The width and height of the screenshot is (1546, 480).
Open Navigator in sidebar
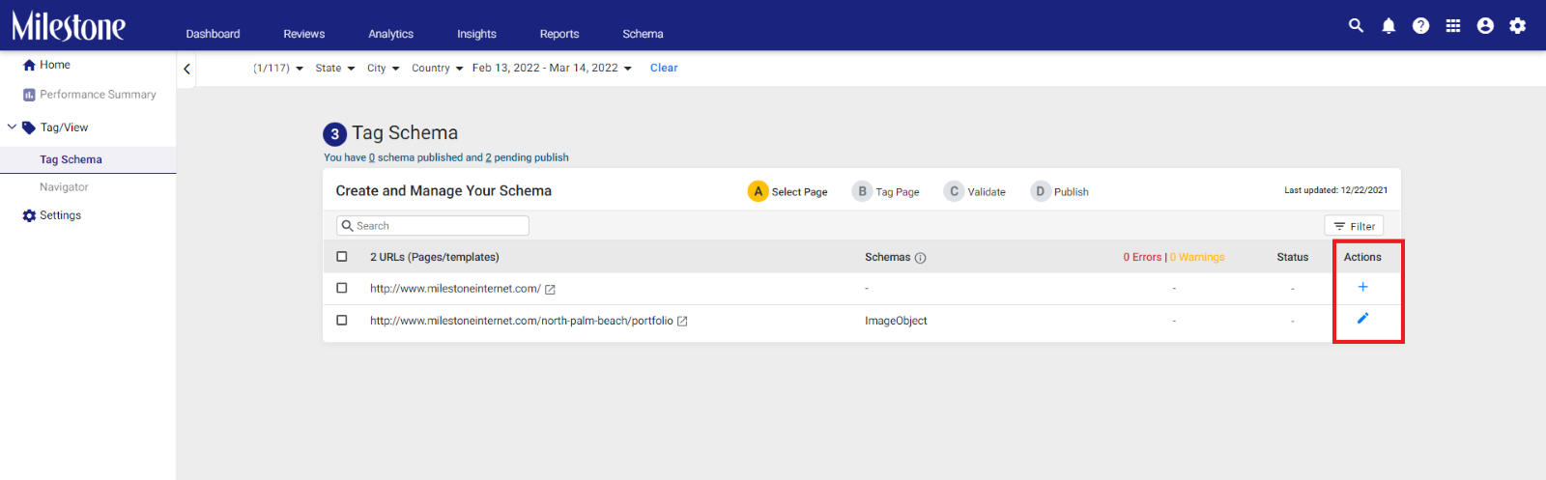click(x=64, y=187)
